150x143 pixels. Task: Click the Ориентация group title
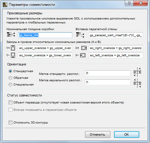point(16,64)
